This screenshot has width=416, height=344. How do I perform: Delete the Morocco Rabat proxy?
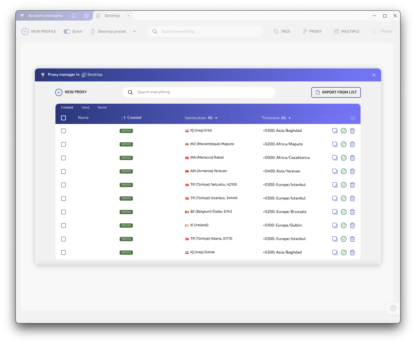352,158
